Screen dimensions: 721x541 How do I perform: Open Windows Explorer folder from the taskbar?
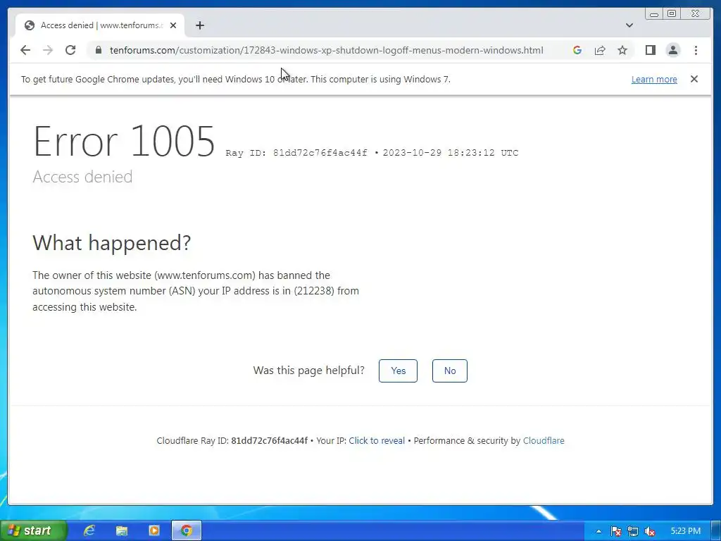coord(121,530)
